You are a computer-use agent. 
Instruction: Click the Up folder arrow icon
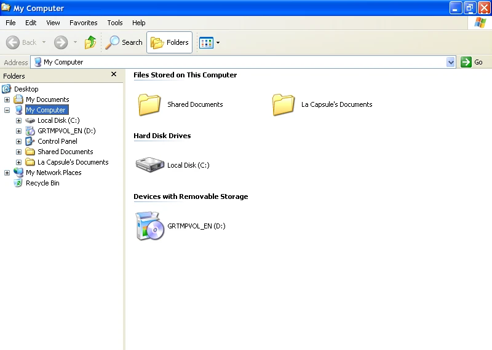(90, 42)
